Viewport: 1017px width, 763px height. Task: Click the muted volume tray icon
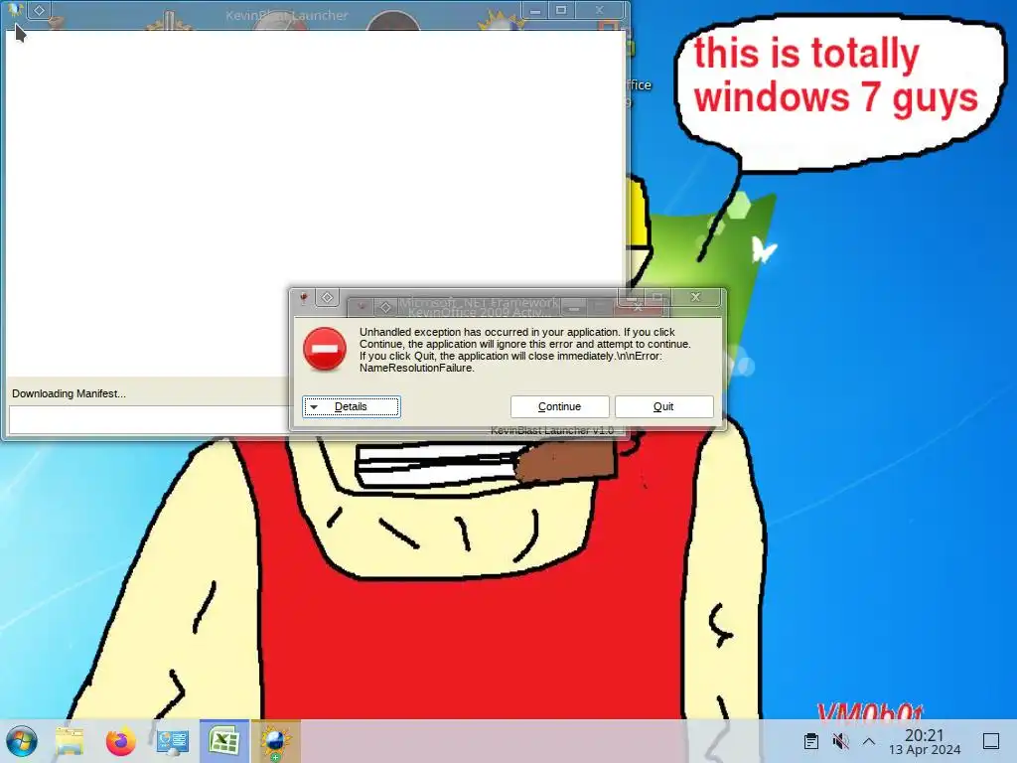tap(840, 741)
